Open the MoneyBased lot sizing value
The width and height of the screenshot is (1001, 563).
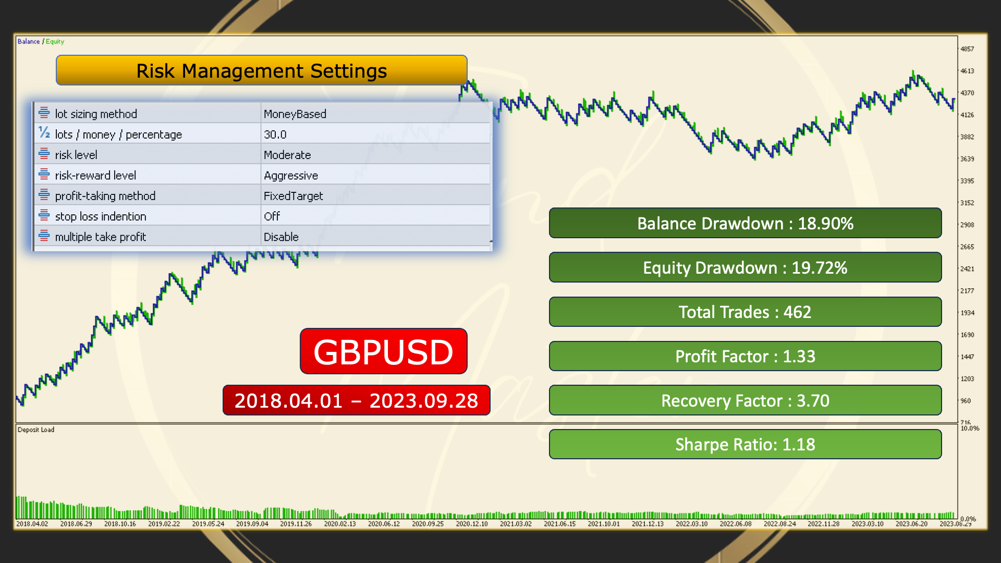295,114
